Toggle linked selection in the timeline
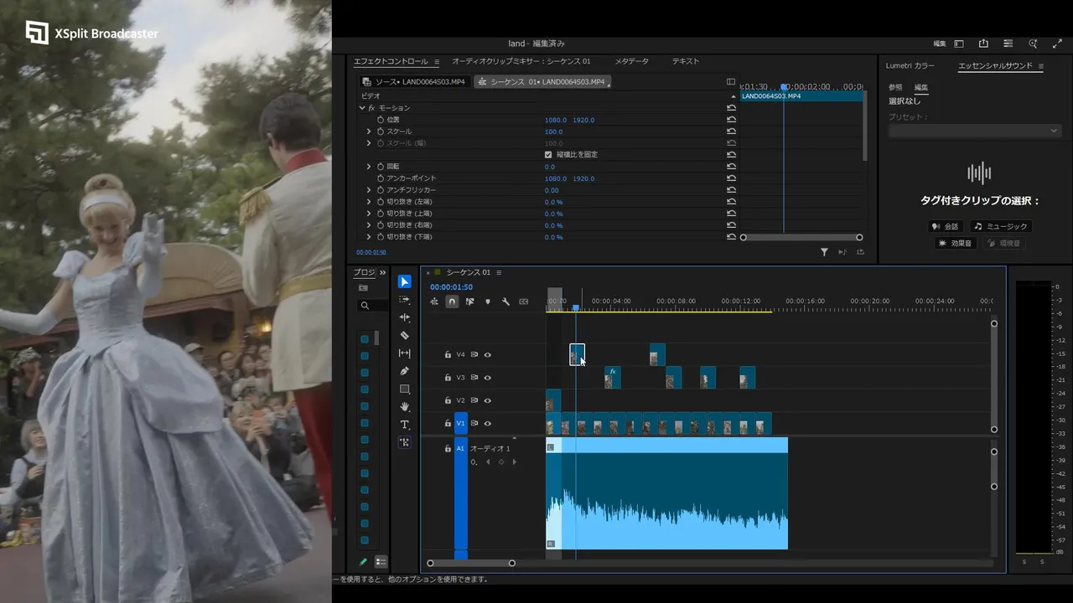This screenshot has height=603, width=1073. tap(469, 301)
